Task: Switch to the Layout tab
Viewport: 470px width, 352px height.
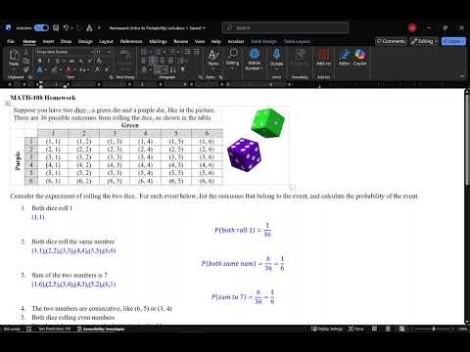Action: (x=106, y=41)
